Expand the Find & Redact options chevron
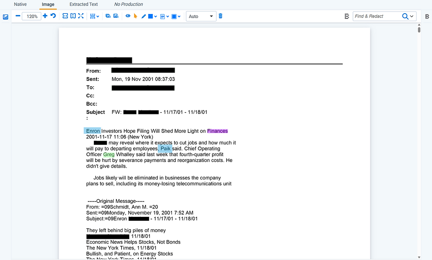 point(412,16)
